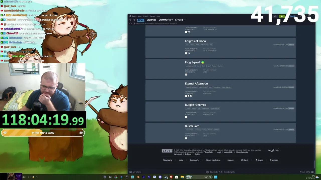Click the Exploration tag on Burglin' Gnomes
This screenshot has width=321, height=180.
[x=205, y=108]
